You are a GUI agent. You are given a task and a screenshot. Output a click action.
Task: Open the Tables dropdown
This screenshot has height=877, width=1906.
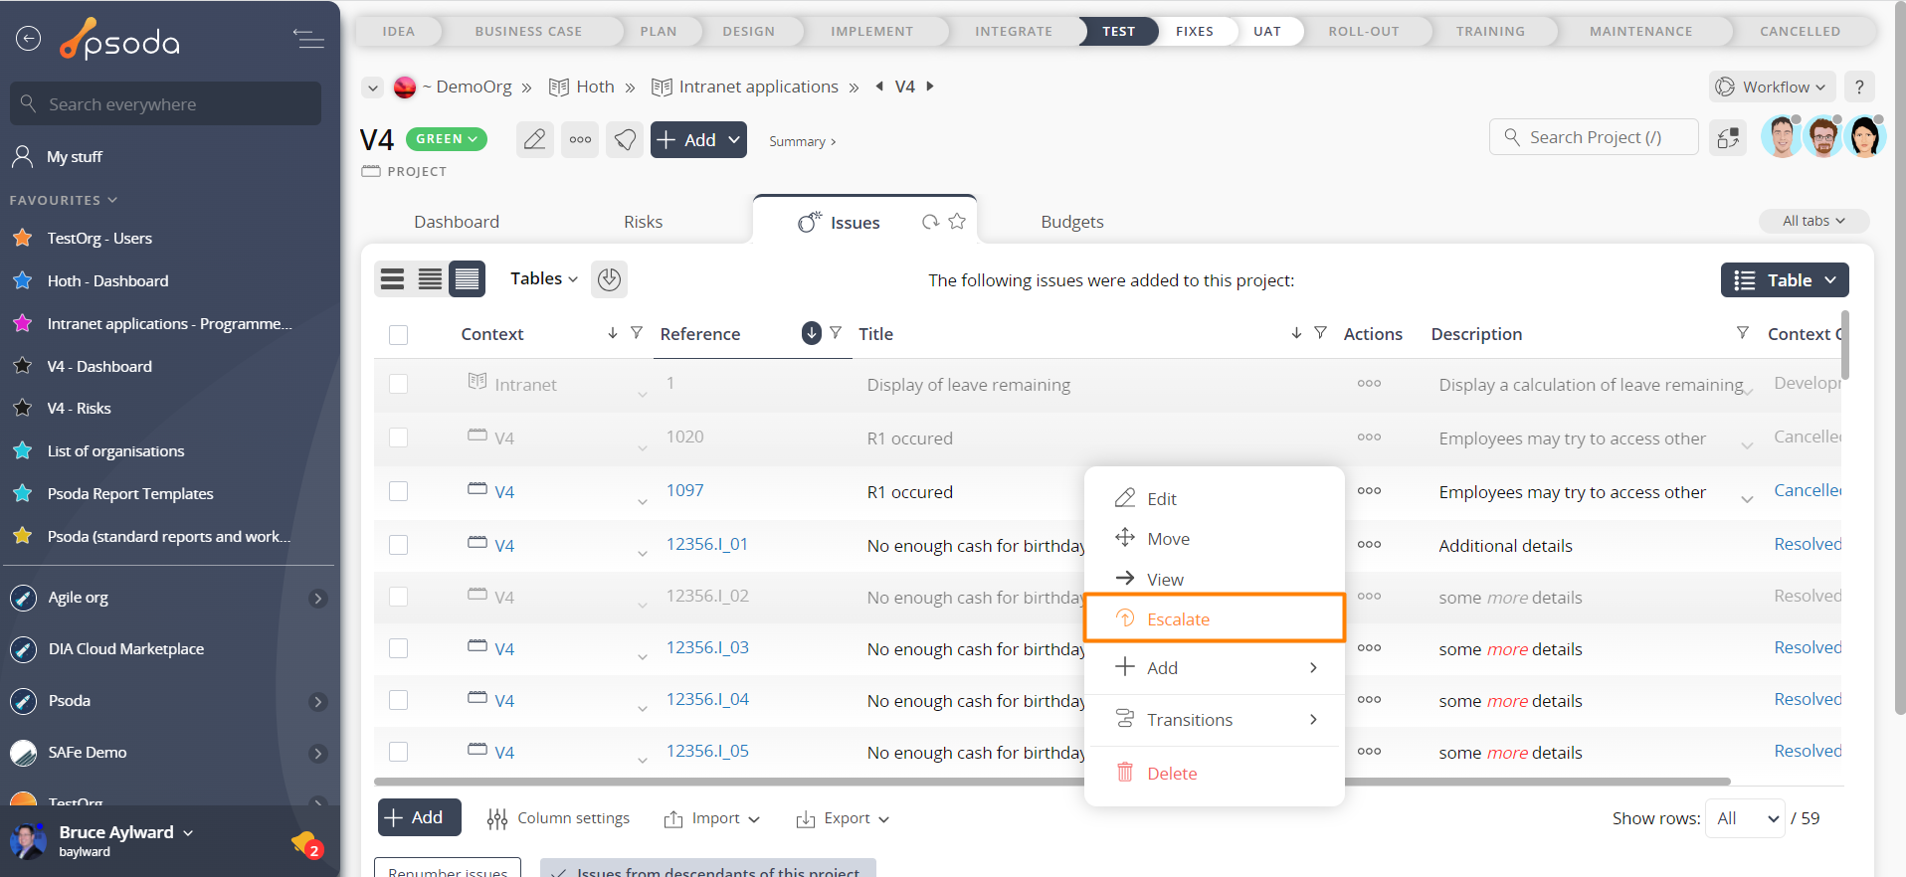tap(543, 278)
